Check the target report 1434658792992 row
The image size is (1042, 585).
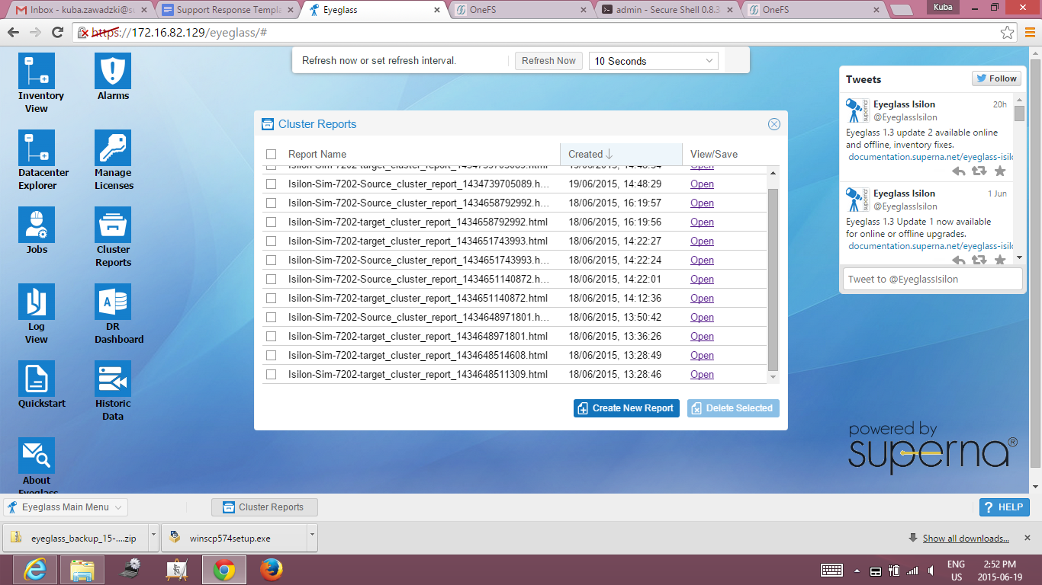pos(271,222)
